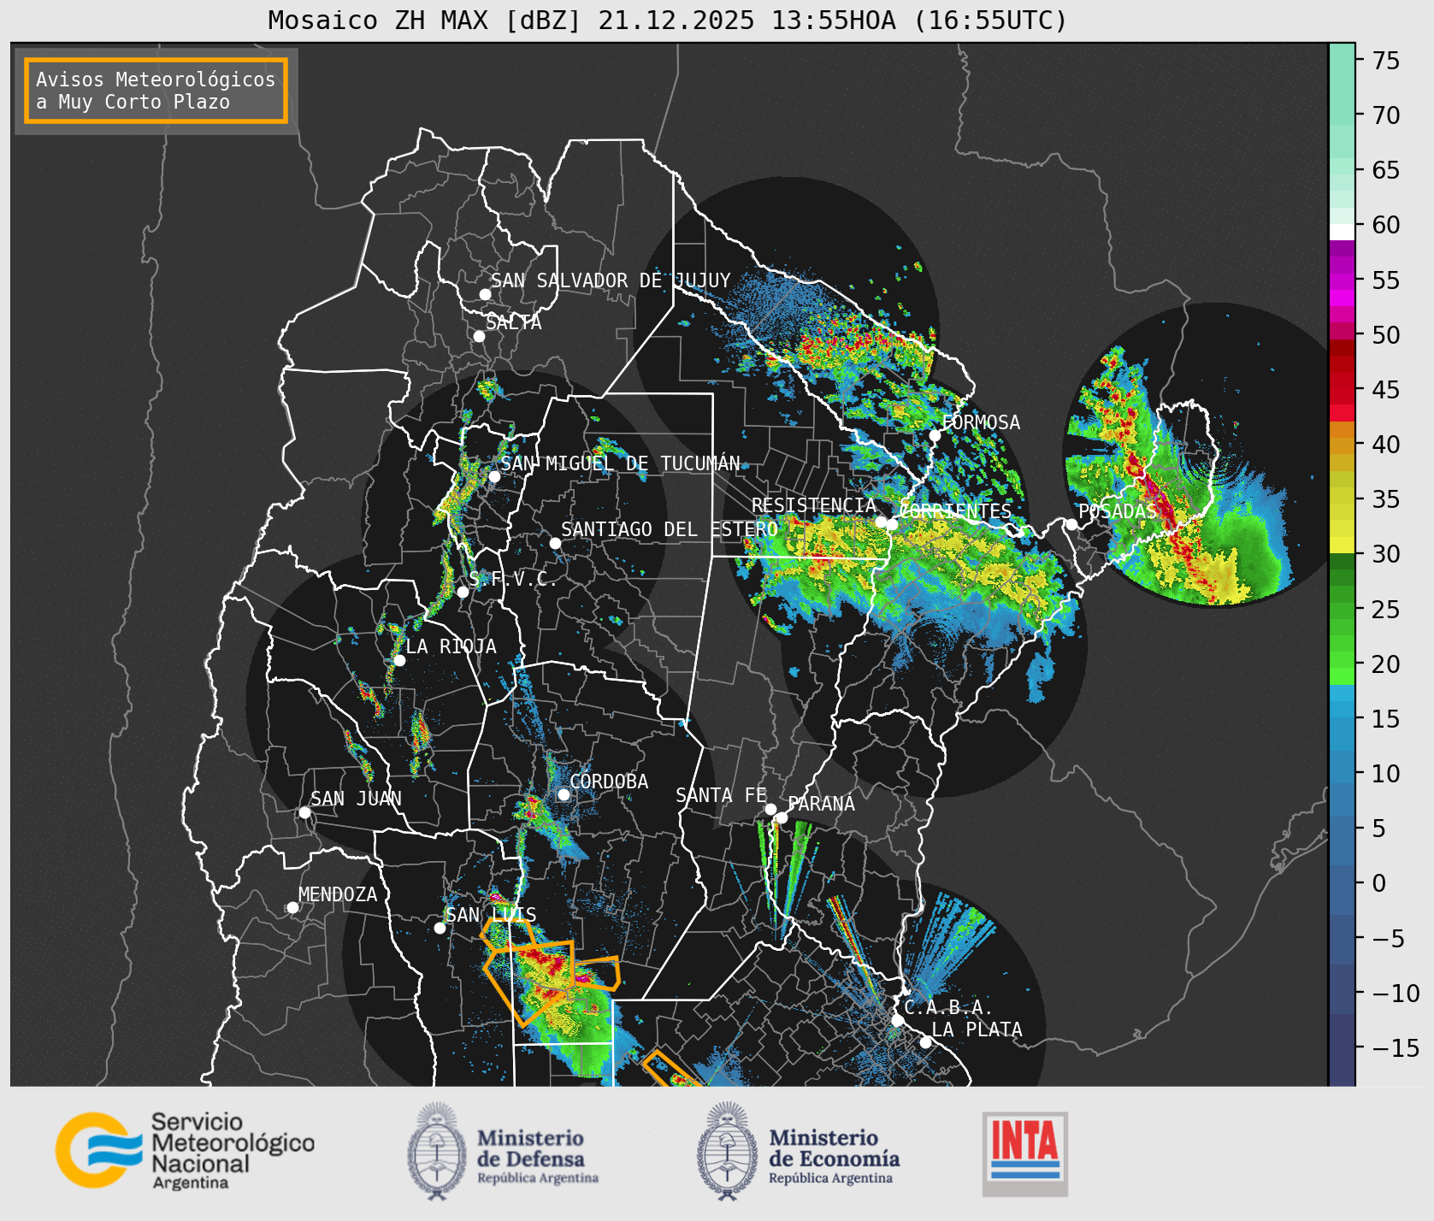Click the INTA logo

tap(1025, 1153)
